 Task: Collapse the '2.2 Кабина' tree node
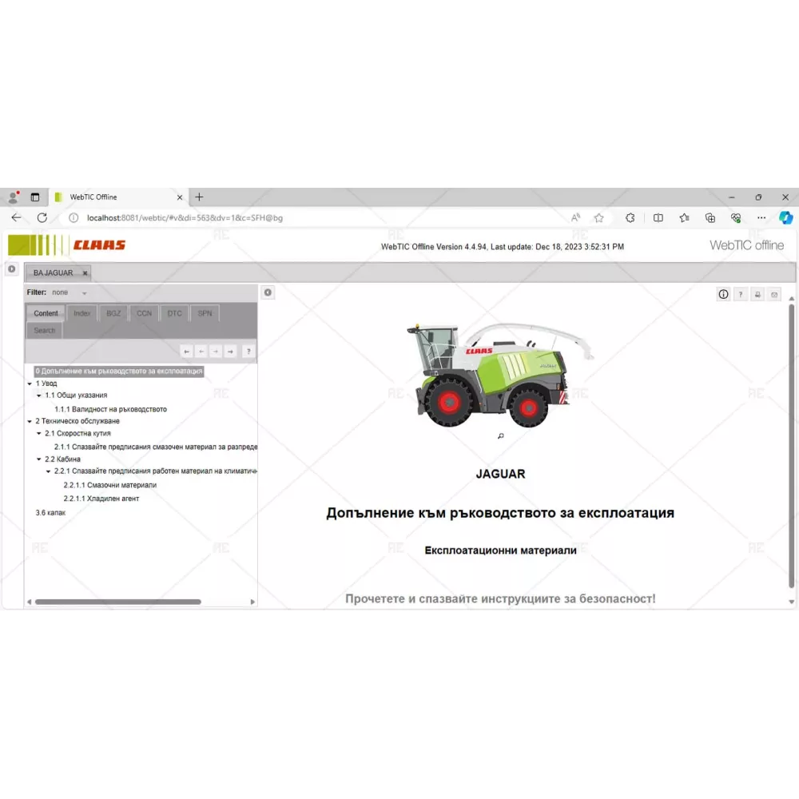tap(38, 459)
